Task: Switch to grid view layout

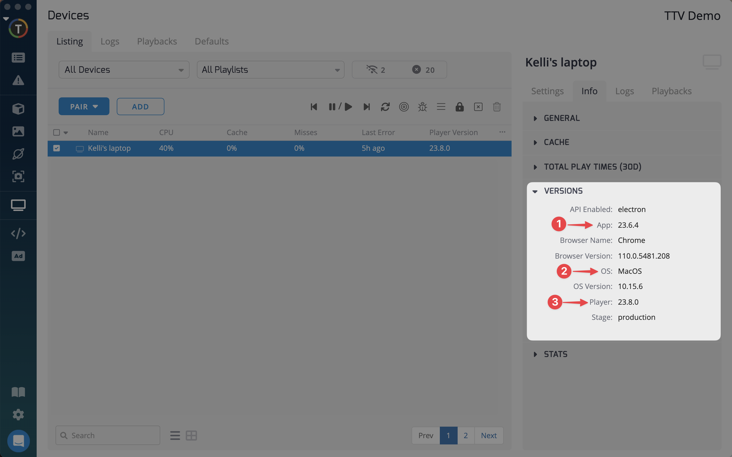Action: [191, 436]
